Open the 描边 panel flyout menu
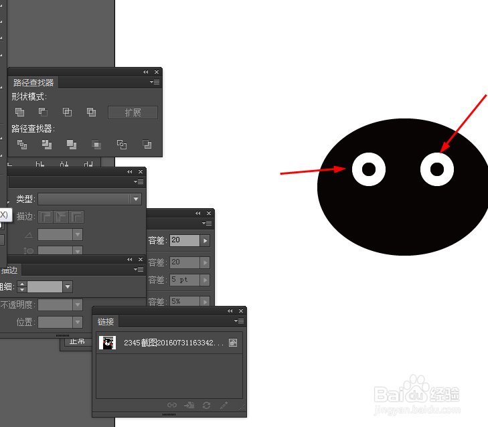488x427 pixels. [x=139, y=269]
